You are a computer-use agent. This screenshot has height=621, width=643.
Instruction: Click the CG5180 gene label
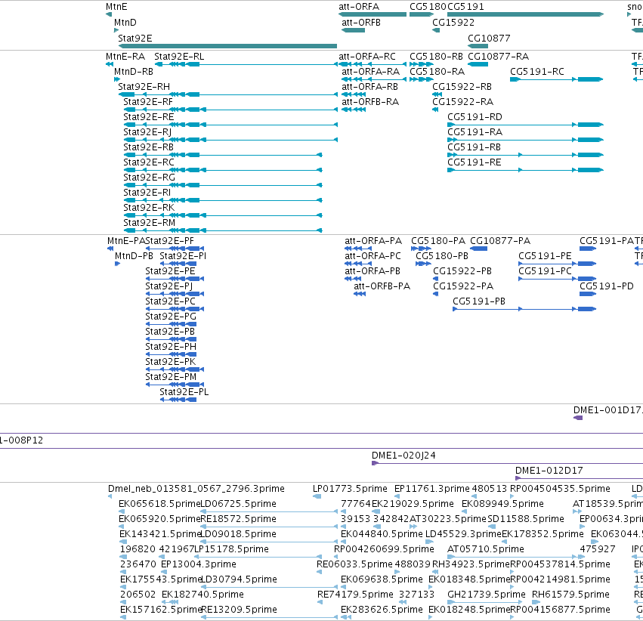point(428,7)
